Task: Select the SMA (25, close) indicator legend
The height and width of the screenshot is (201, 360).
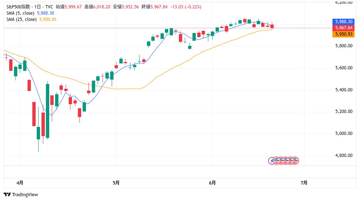Action: (x=21, y=19)
